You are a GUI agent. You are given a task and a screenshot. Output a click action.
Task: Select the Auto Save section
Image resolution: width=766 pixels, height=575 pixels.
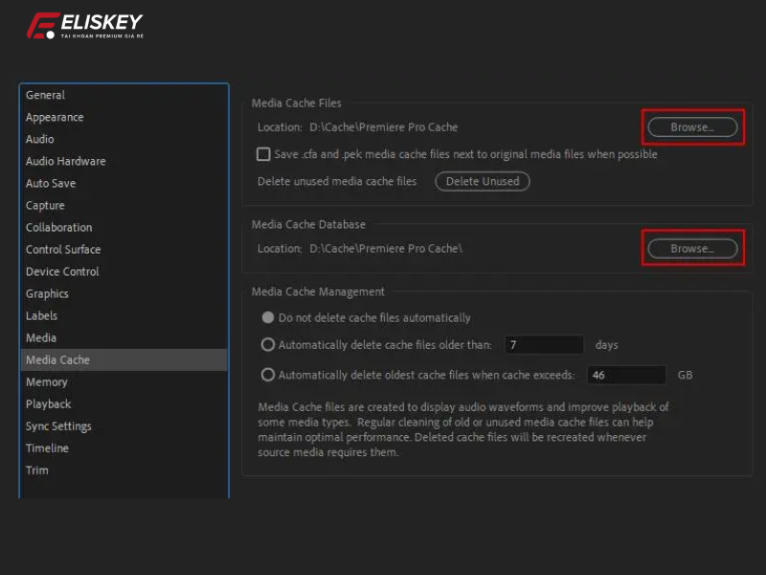[51, 183]
